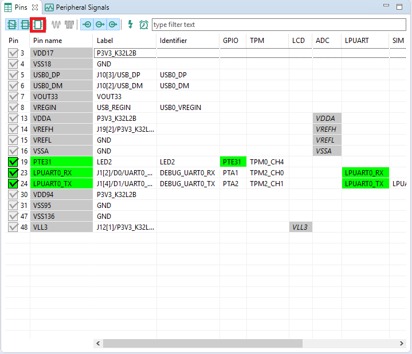Click the second chip filter icon in toolbar
The width and height of the screenshot is (412, 354).
[25, 25]
